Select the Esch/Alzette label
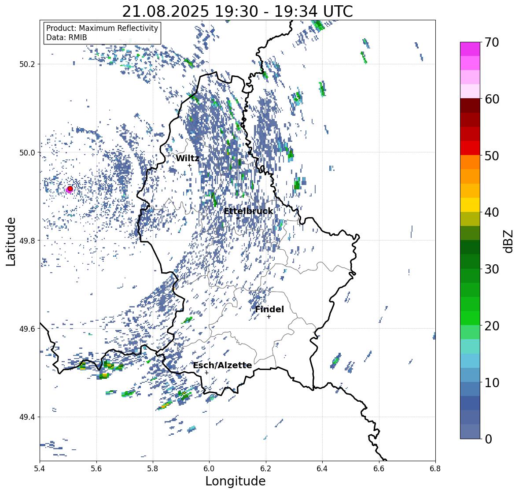This screenshot has height=492, width=519. pos(222,365)
